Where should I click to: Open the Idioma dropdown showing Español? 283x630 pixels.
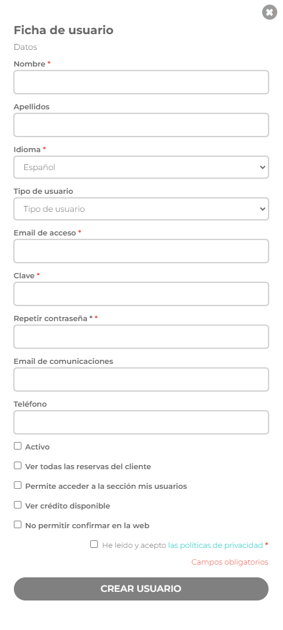tap(141, 167)
